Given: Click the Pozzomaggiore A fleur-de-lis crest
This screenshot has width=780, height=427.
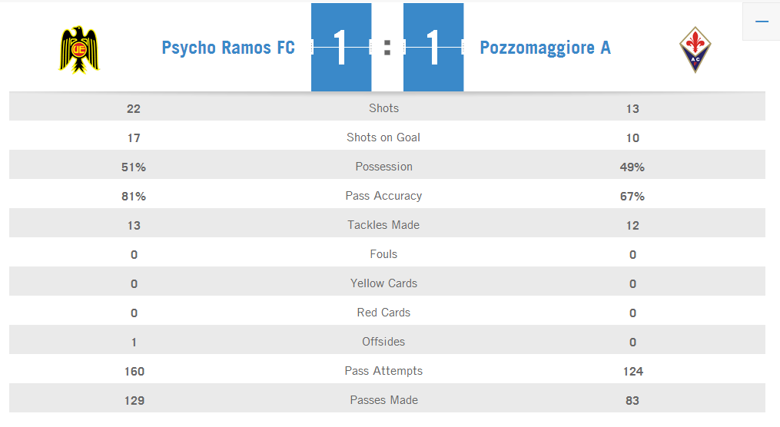Looking at the screenshot, I should tap(695, 49).
